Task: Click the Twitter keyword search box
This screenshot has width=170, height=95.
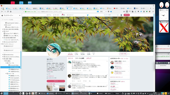Action: 111,15
